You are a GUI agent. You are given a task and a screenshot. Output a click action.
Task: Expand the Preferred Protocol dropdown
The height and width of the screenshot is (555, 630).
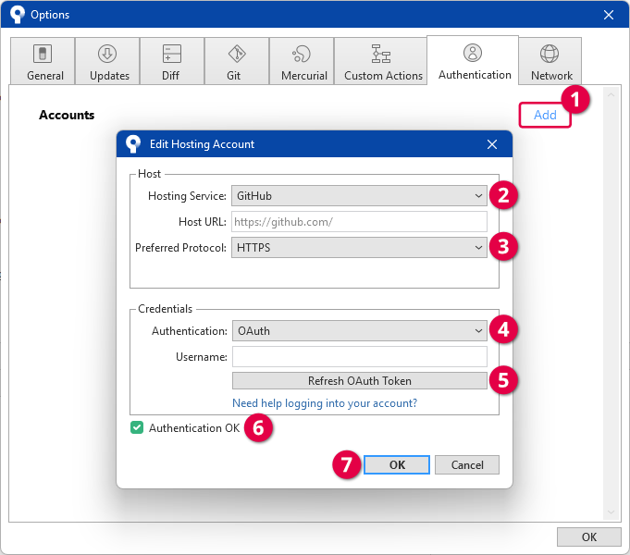[359, 248]
